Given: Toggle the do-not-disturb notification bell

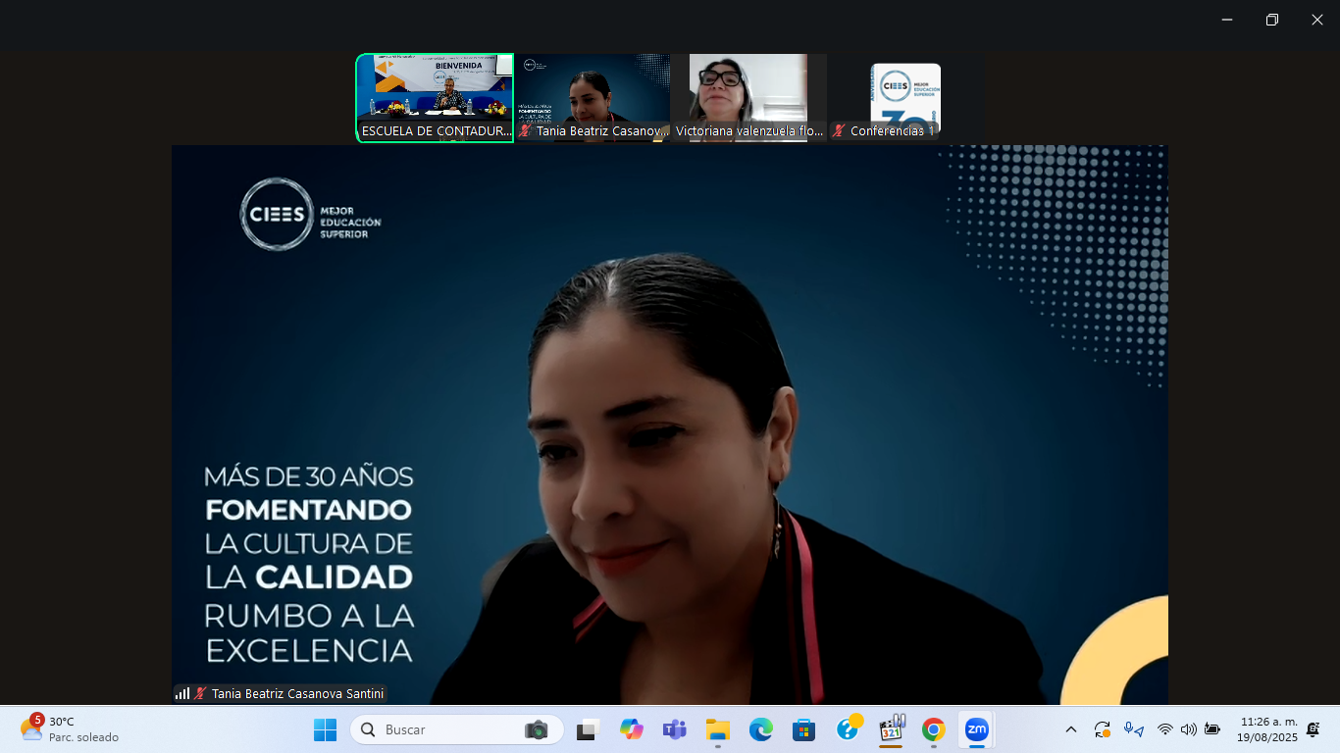Looking at the screenshot, I should [x=1313, y=729].
